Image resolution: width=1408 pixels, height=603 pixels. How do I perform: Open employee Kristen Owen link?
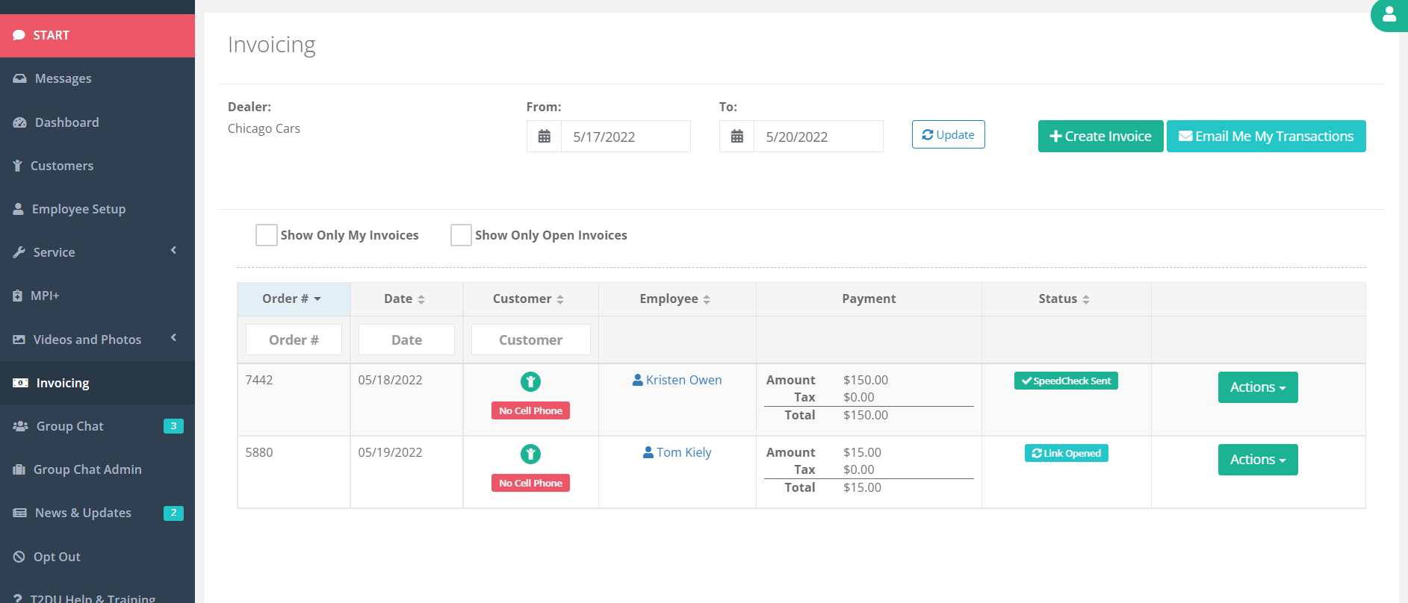[x=683, y=380]
